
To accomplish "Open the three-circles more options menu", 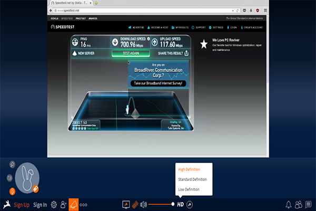I will coord(83,205).
